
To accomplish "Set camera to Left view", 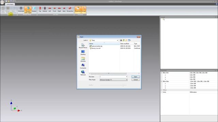I will 50,9.
